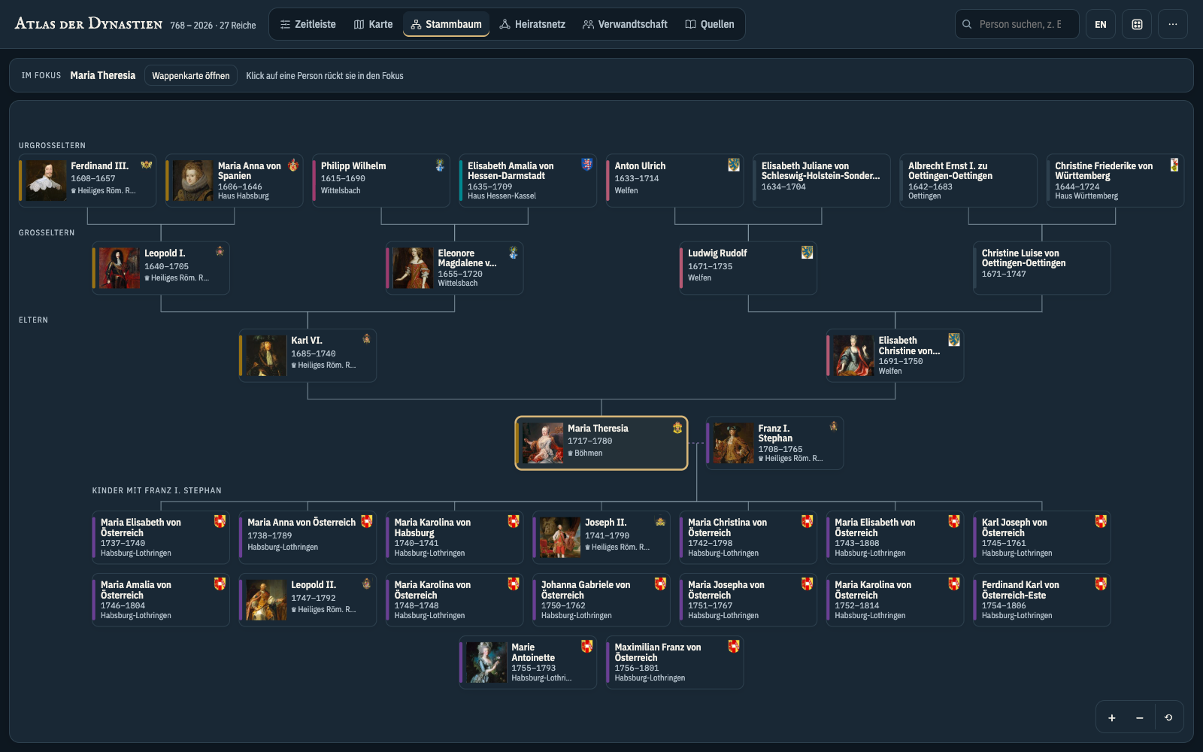Click Joseph II. crest icon

click(660, 521)
